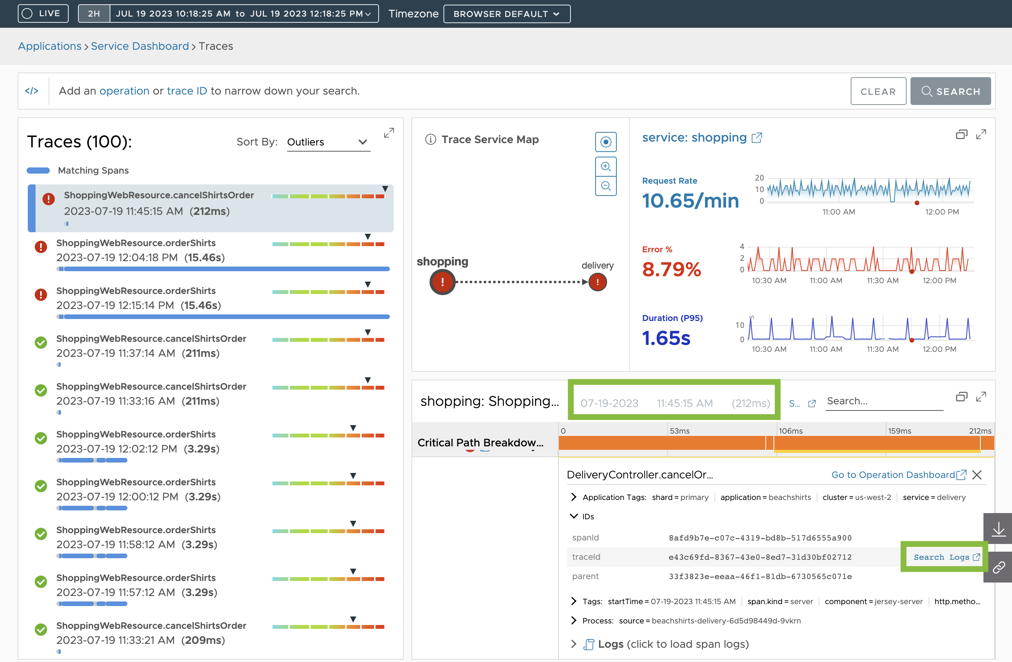
Task: Collapse the IDs section
Action: point(574,516)
